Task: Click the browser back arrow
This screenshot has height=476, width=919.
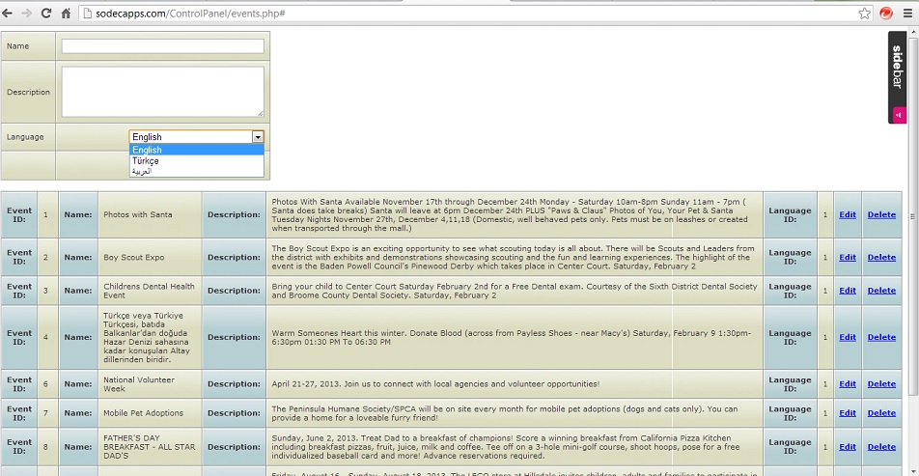Action: 9,14
